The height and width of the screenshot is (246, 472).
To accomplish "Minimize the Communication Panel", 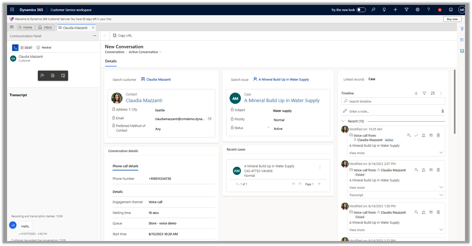I will click(x=94, y=36).
